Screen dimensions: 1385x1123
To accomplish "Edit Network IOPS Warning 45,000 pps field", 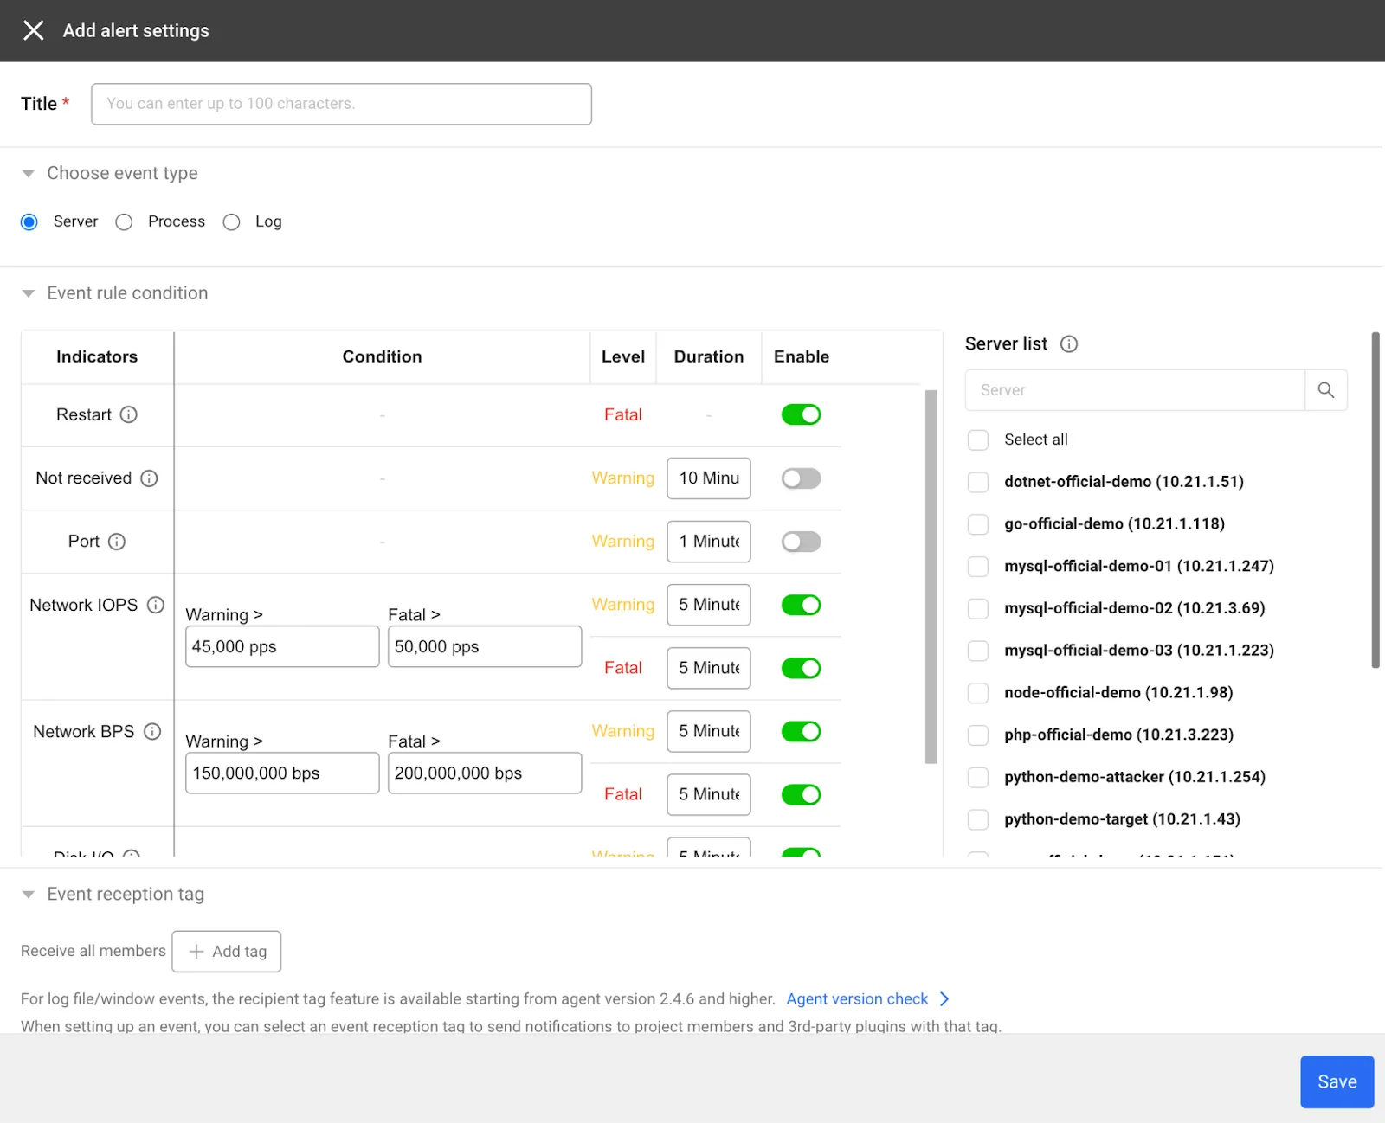I will (282, 647).
